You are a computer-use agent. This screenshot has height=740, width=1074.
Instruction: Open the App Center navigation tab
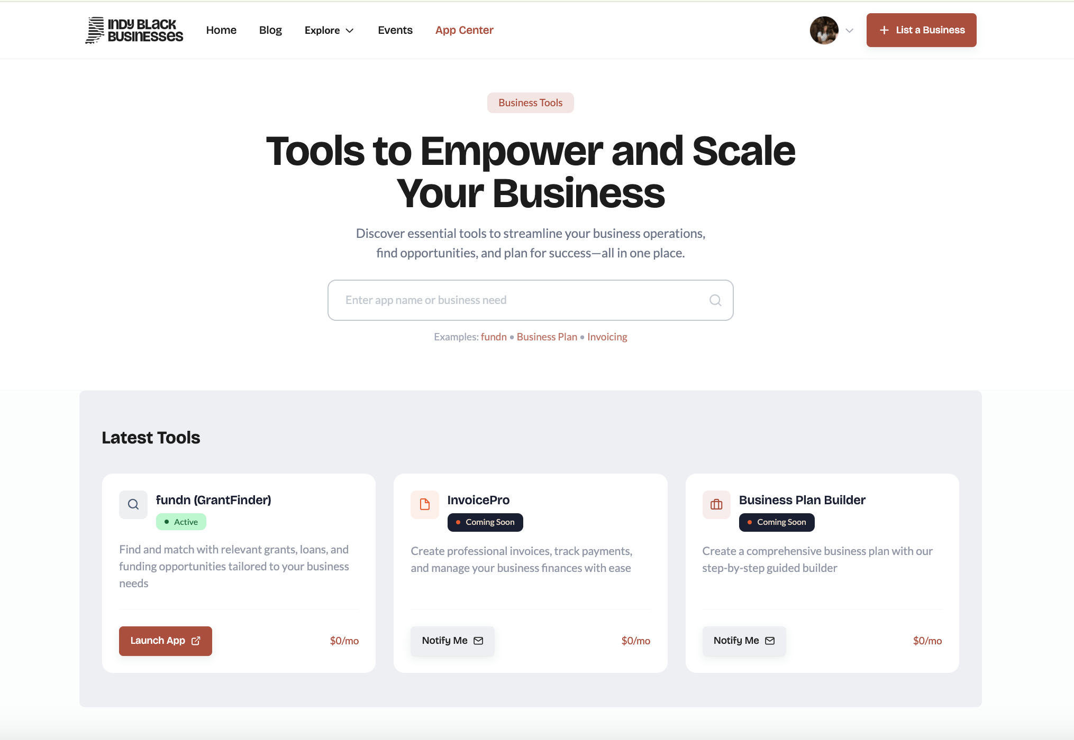463,30
